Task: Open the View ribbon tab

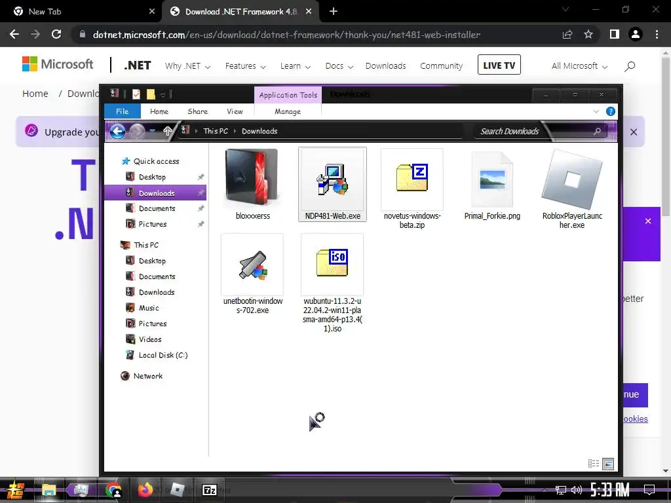Action: [235, 111]
